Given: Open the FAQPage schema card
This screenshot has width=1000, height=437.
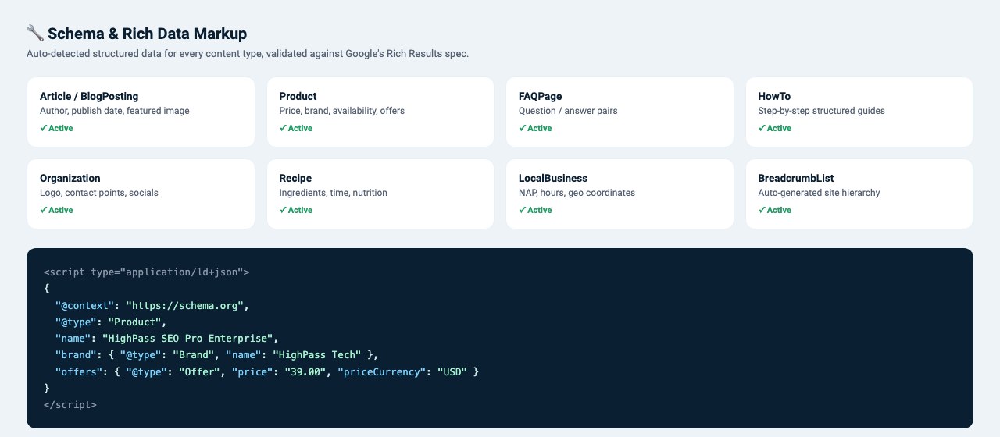Looking at the screenshot, I should (x=620, y=112).
